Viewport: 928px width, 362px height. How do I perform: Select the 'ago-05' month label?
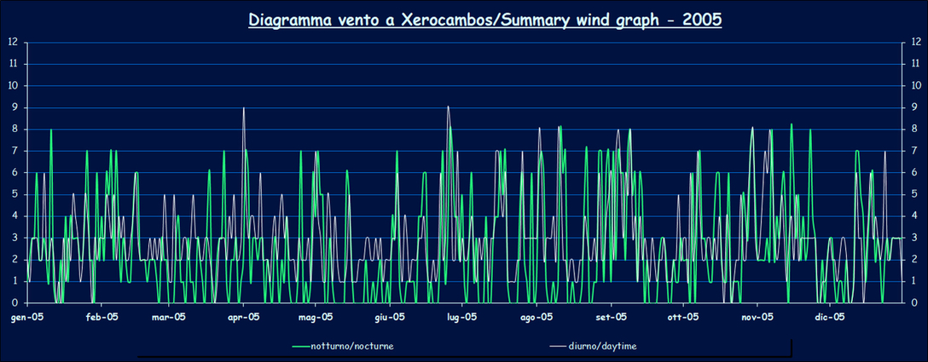(536, 317)
